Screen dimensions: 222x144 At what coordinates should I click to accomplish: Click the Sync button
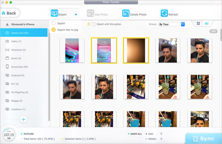203,139
